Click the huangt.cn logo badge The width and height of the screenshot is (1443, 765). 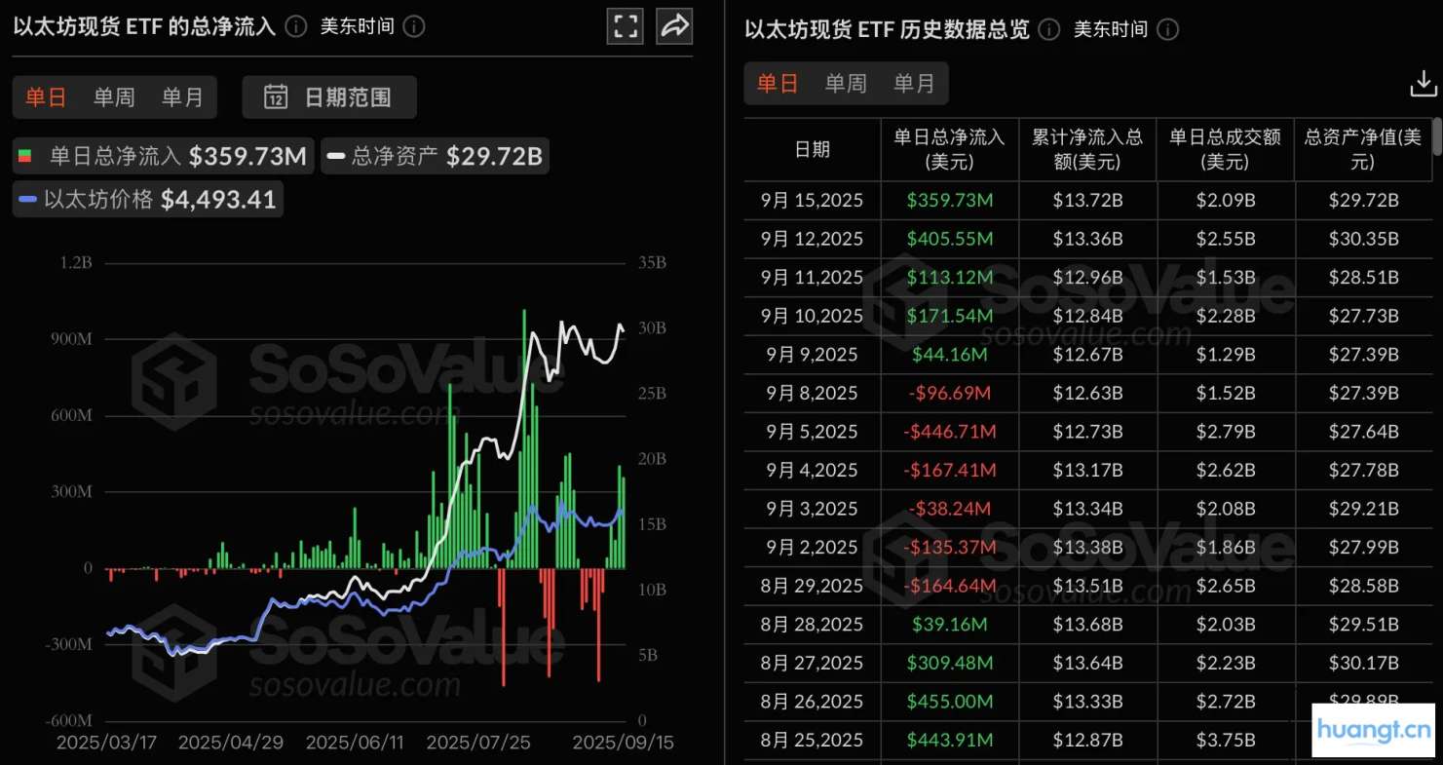pos(1374,729)
